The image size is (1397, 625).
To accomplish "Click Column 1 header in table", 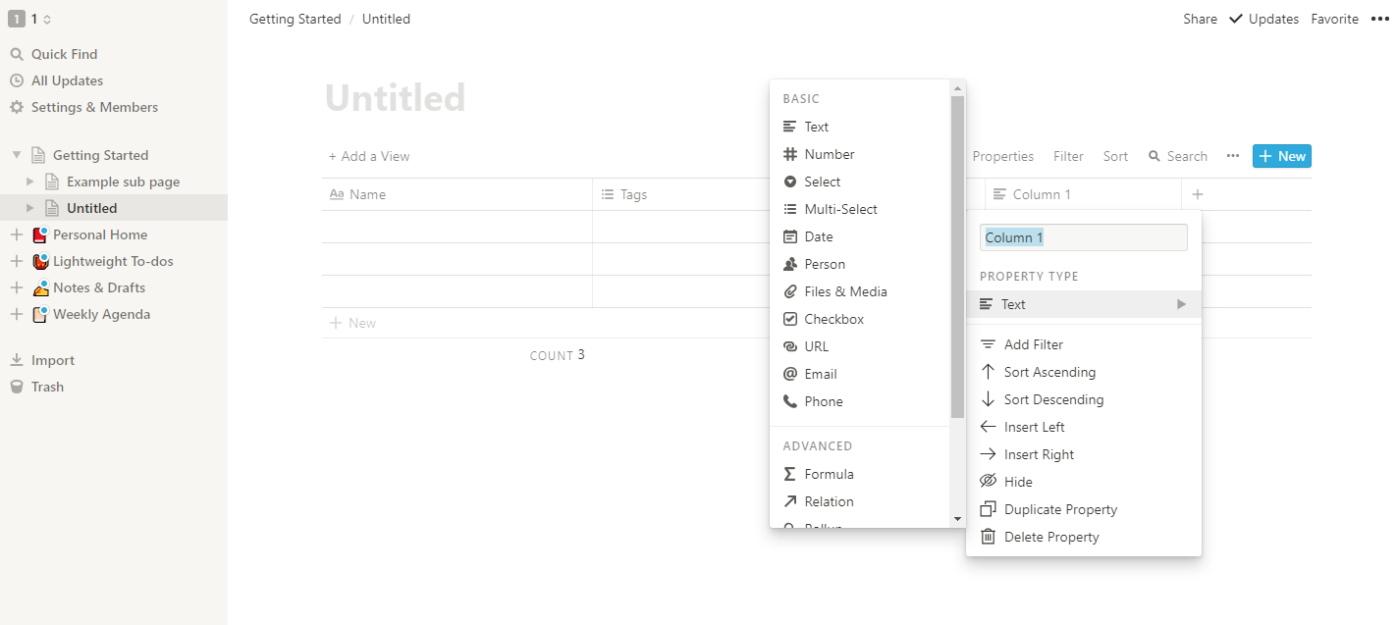I will click(1083, 194).
